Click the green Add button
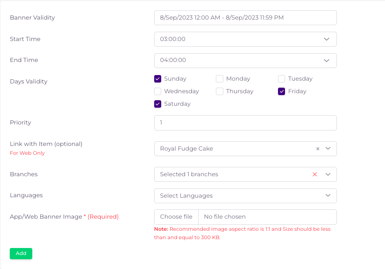The width and height of the screenshot is (385, 269). (21, 254)
